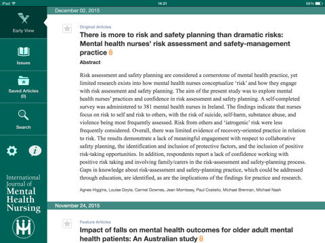Viewport: 325px width, 243px height.
Task: Tap the Wi-Fi icon in status bar
Action: (x=14, y=3)
